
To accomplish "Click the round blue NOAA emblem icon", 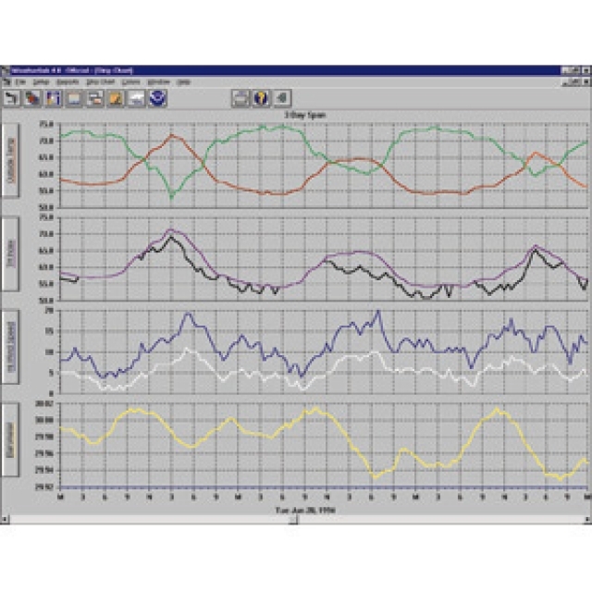I will point(157,97).
